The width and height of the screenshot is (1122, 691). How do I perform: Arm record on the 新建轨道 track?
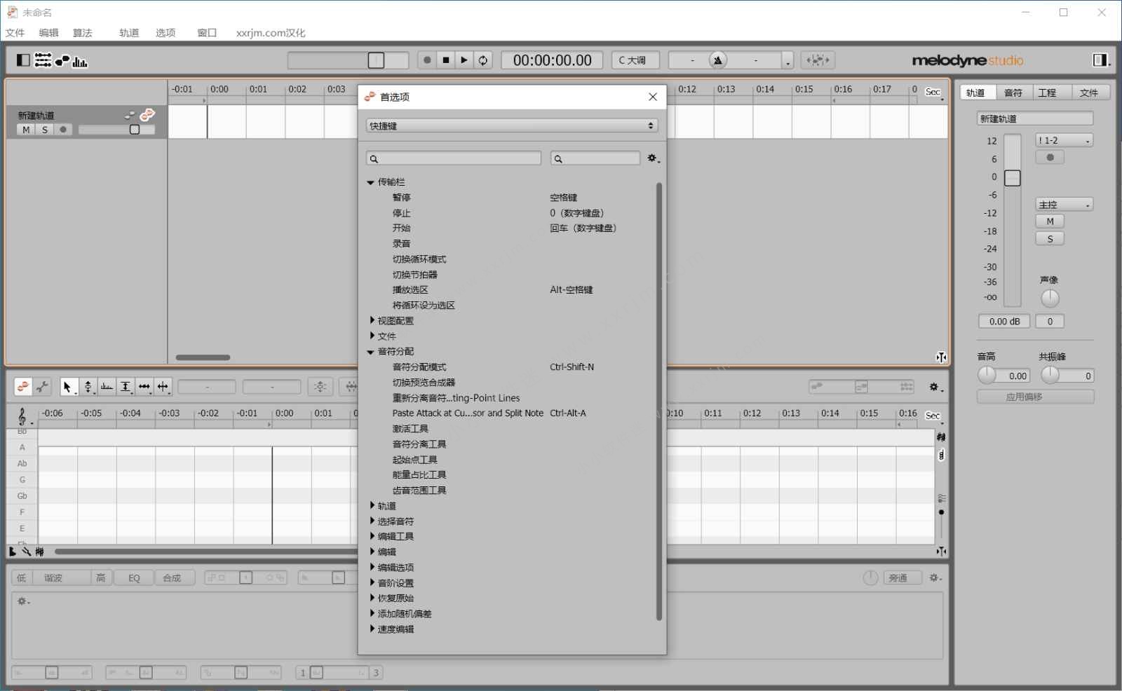click(63, 130)
